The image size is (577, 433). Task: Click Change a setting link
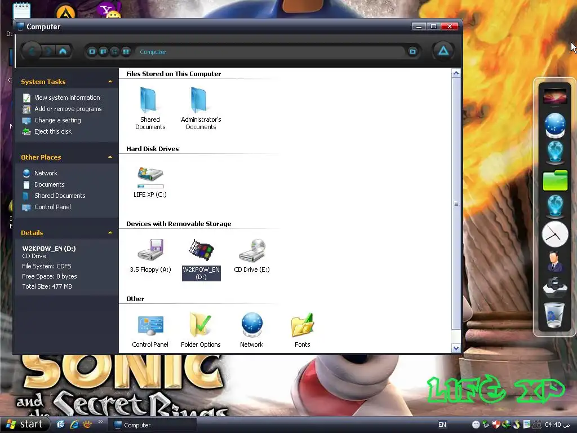point(57,120)
